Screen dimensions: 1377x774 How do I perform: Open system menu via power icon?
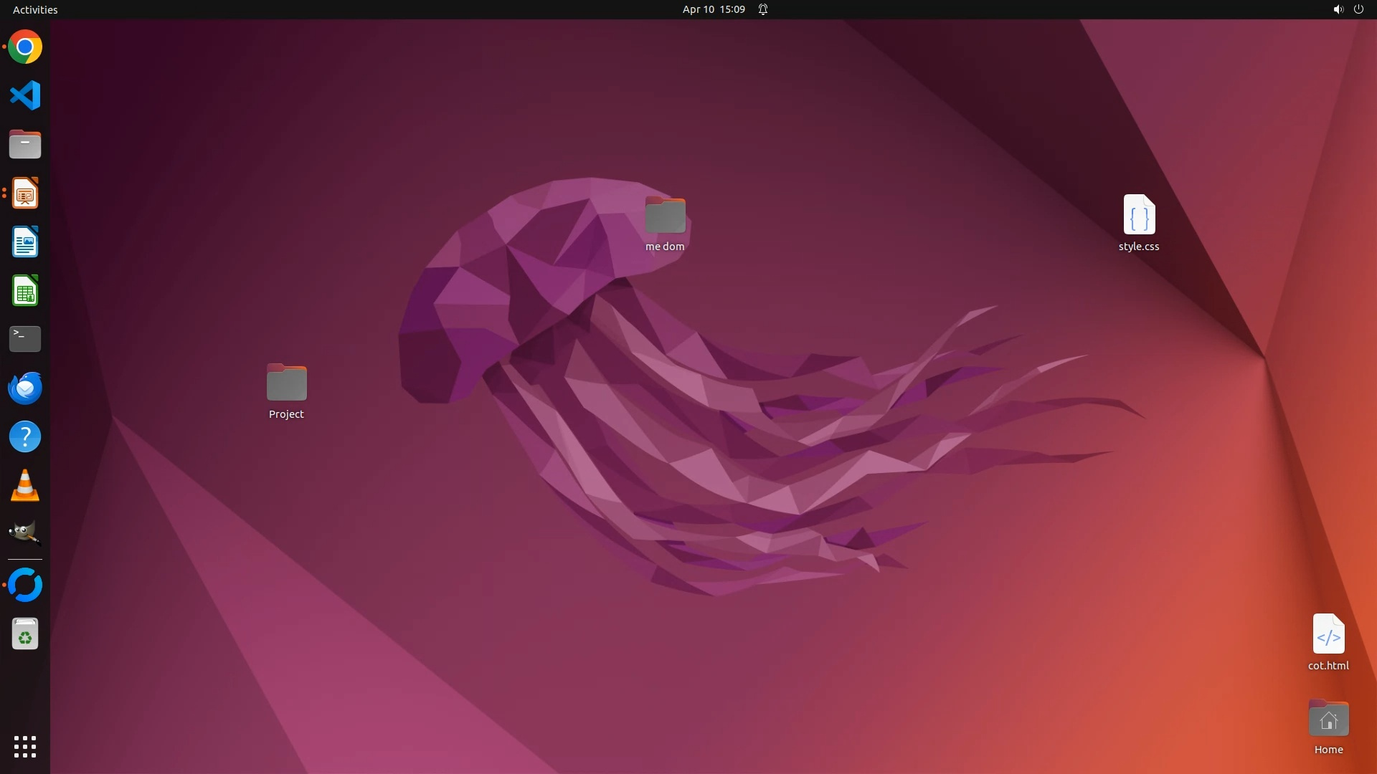click(x=1358, y=9)
